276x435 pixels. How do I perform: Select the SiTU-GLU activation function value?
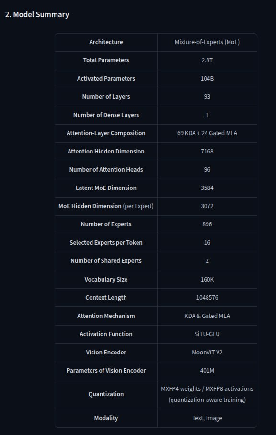[207, 334]
